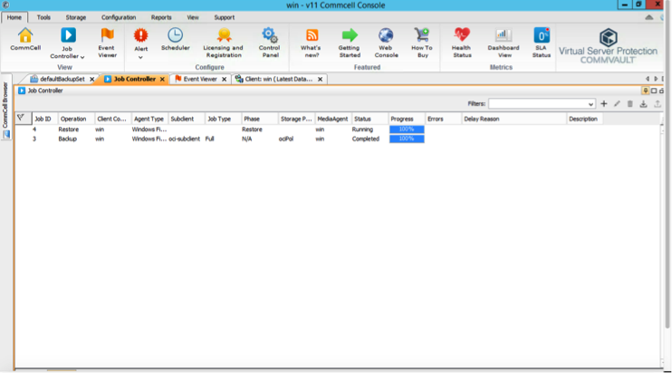This screenshot has height=373, width=672.
Task: Click the ociPol storage policy cell
Action: click(x=286, y=139)
